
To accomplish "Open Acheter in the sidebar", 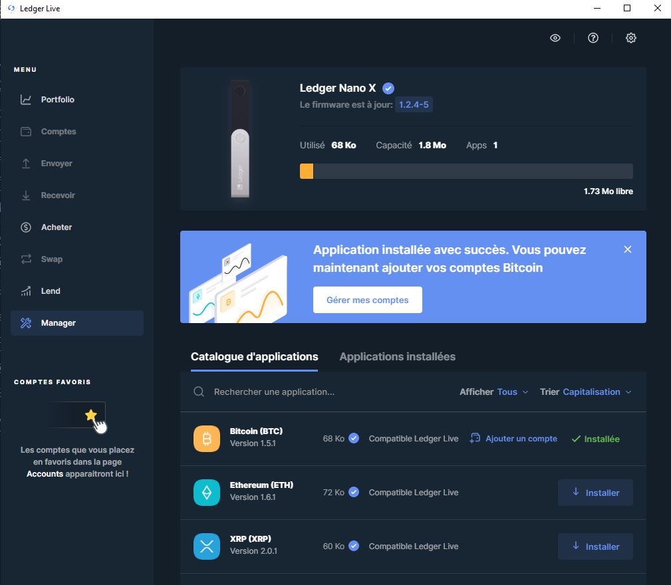I will [77, 227].
